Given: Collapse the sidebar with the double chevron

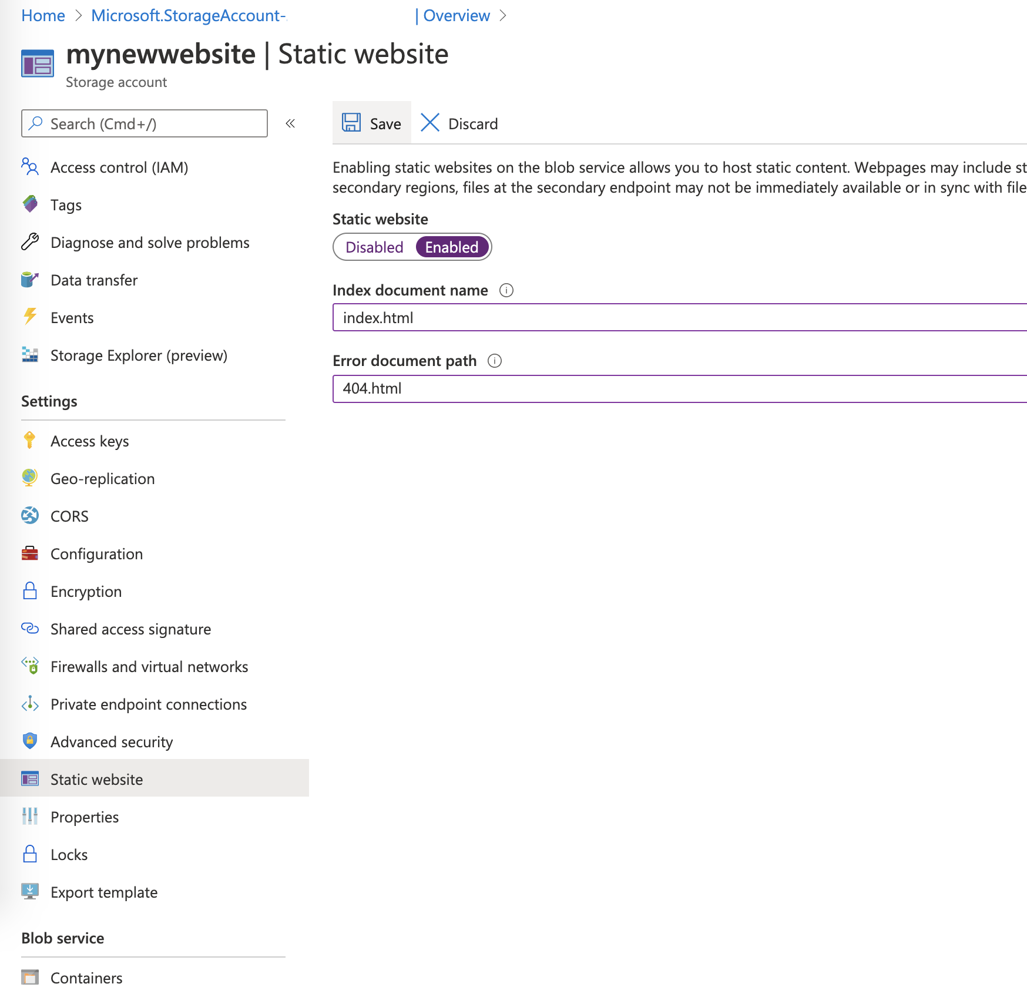Looking at the screenshot, I should 290,123.
